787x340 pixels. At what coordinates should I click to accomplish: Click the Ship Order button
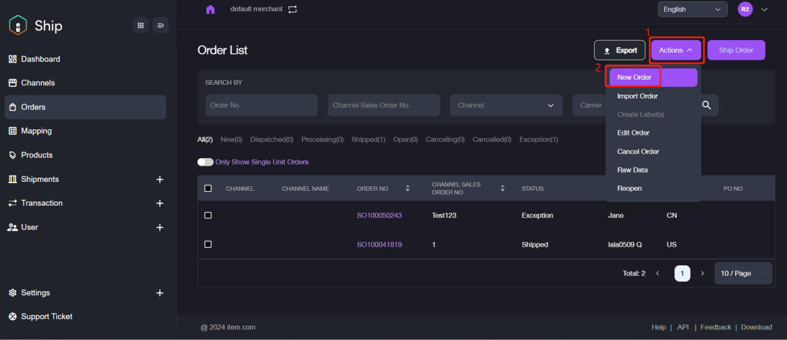click(x=736, y=50)
